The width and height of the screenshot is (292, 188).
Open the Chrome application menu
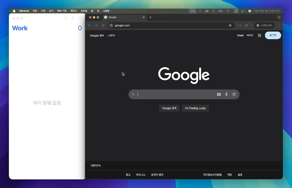pos(24,11)
